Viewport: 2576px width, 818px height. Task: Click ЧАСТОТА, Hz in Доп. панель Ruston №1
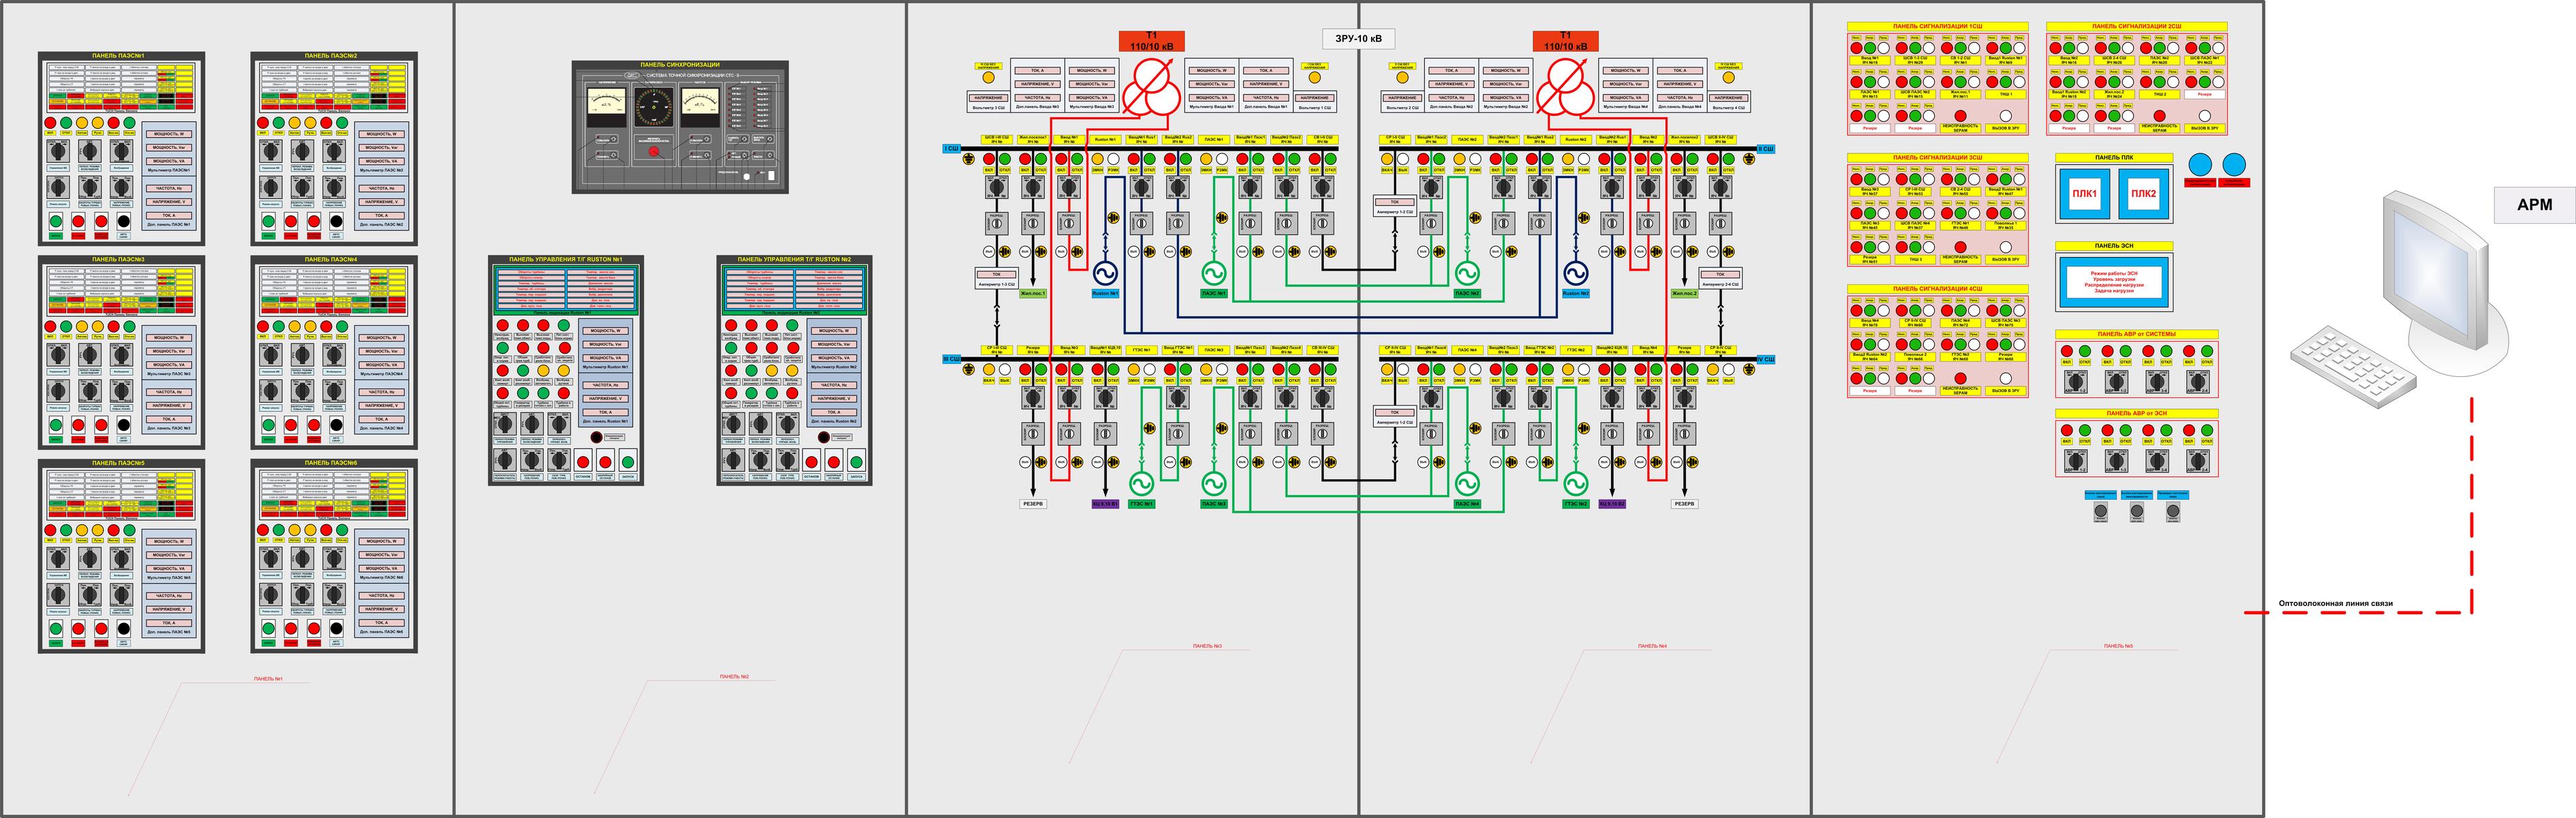[x=605, y=385]
